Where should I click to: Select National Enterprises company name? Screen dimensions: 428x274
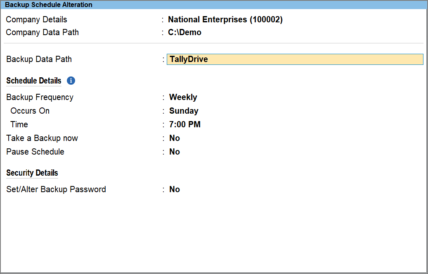click(x=225, y=19)
